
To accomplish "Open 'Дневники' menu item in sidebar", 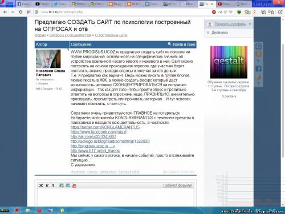I will click(x=219, y=33).
